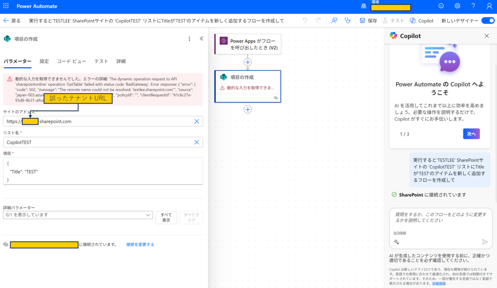Click the Power Apps trigger icon
Image resolution: width=497 pixels, height=288 pixels.
coord(223,41)
